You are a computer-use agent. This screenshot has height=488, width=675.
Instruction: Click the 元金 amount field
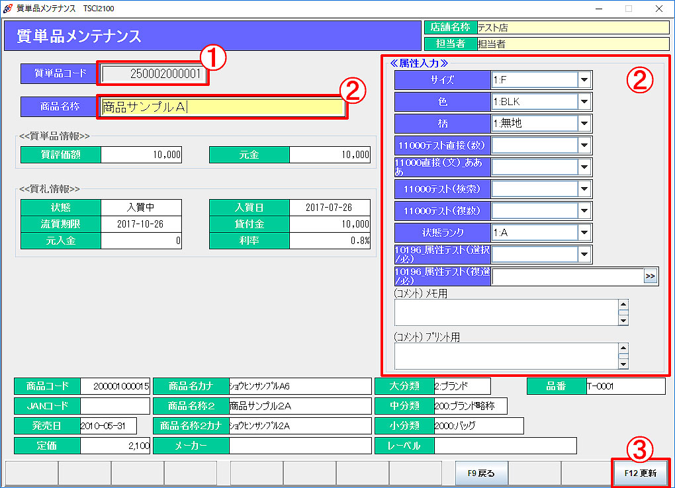coord(330,155)
